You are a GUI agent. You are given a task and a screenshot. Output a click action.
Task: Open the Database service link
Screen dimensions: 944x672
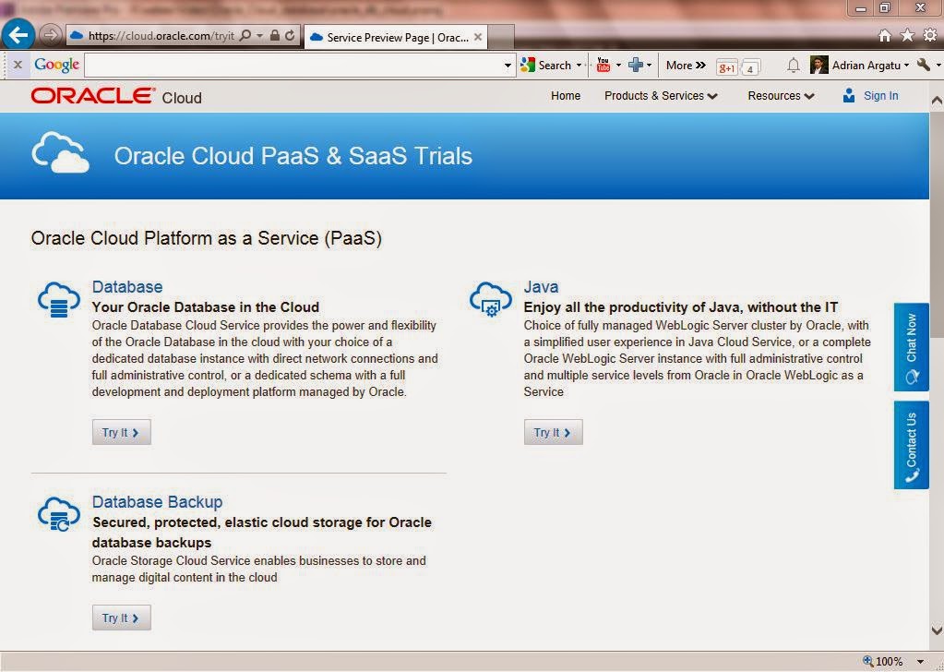pyautogui.click(x=127, y=287)
